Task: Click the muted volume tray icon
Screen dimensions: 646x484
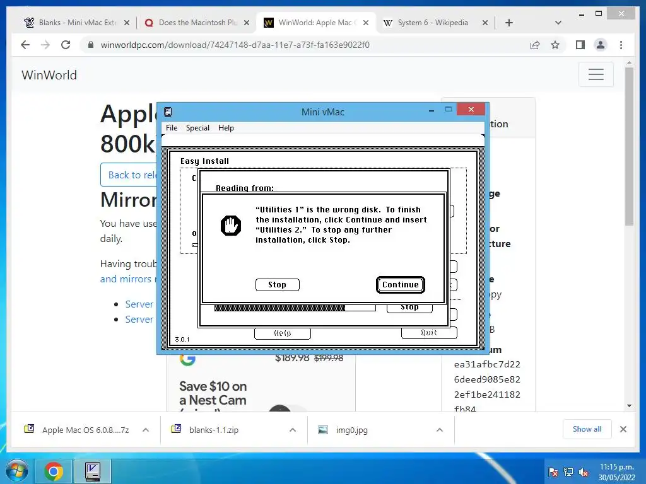Action: pos(584,472)
